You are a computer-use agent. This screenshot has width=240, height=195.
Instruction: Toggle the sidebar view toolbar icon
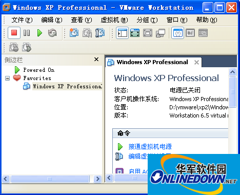[x=123, y=33]
